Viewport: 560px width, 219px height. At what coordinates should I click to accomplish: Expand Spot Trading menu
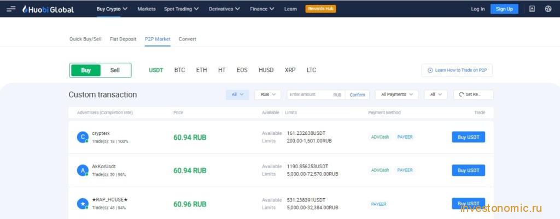[x=182, y=9]
